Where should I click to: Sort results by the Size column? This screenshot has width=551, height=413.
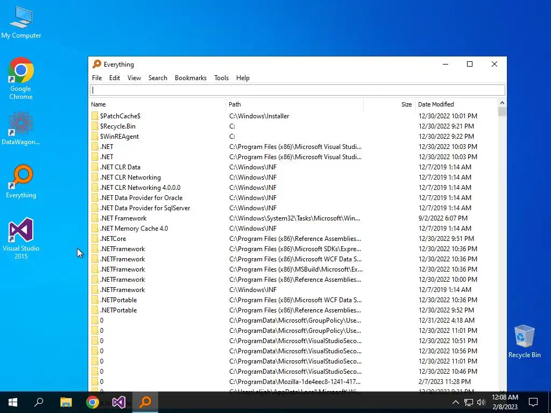click(390, 104)
